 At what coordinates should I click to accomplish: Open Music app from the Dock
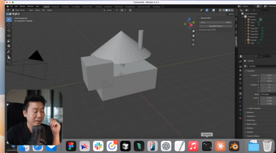point(193,146)
